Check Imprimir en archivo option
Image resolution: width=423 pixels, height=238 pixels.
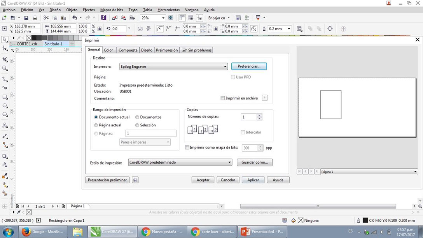tap(222, 98)
